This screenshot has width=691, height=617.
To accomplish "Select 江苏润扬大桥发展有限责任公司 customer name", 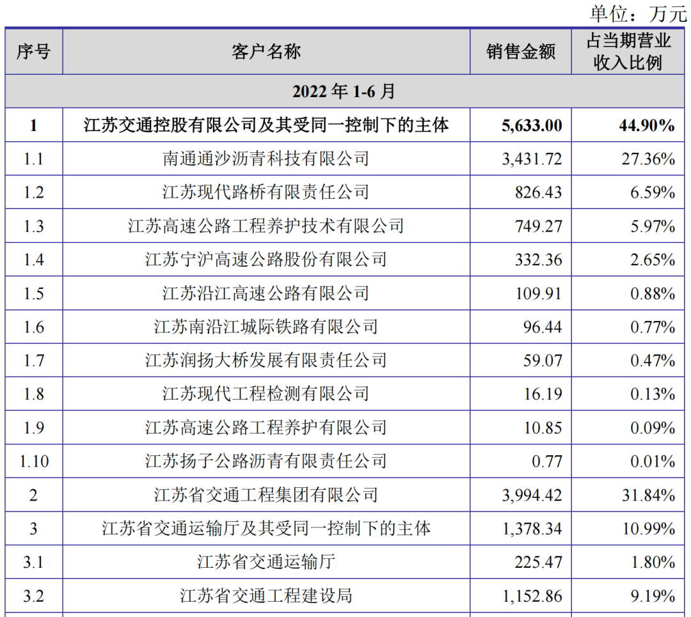I will (266, 360).
